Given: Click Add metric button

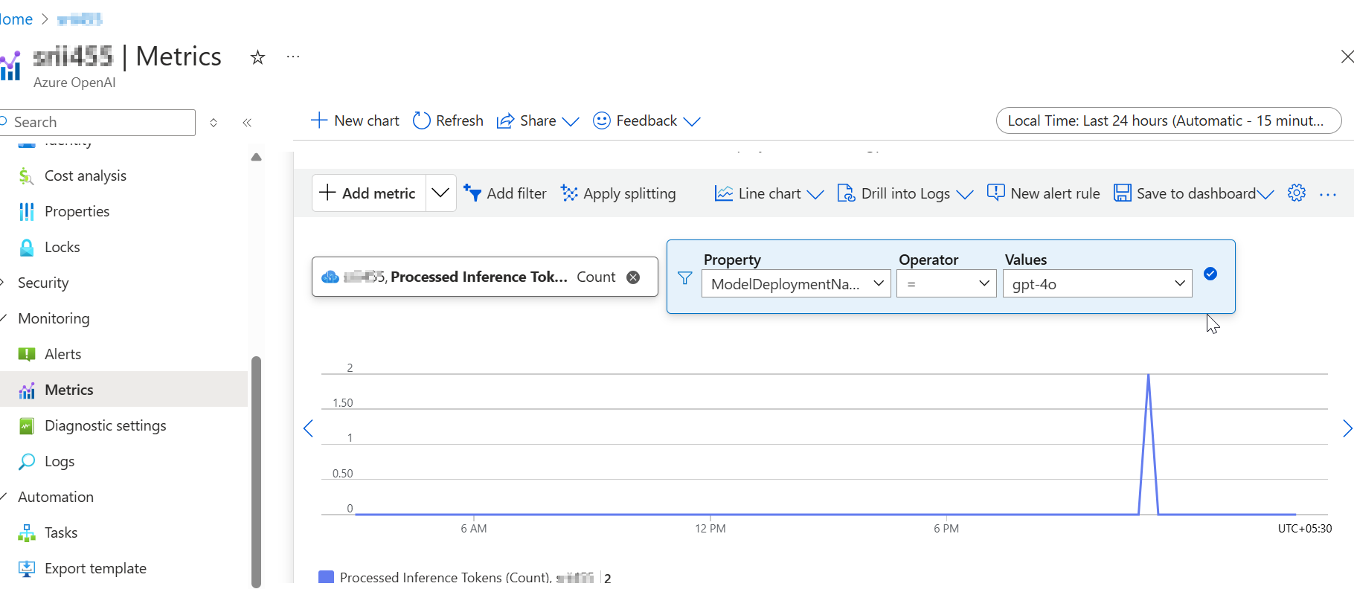Looking at the screenshot, I should 368,193.
